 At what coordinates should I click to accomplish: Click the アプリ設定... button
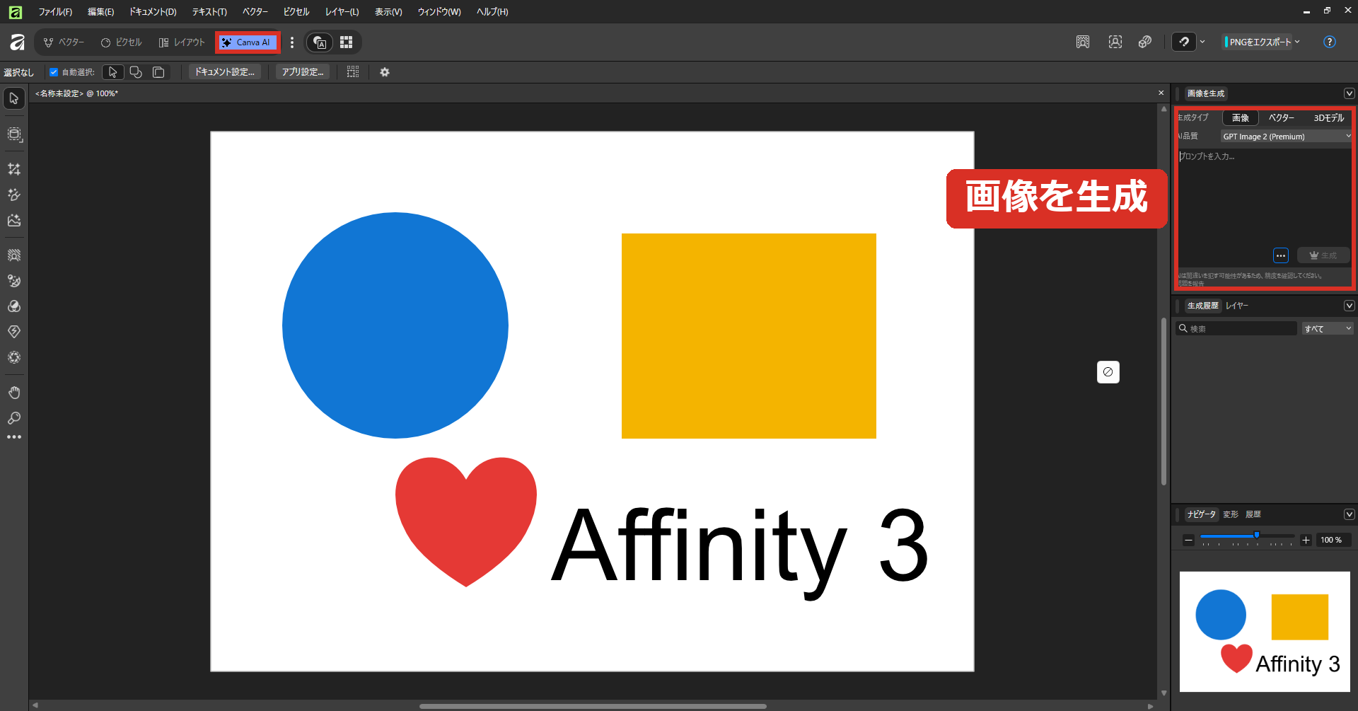point(303,72)
